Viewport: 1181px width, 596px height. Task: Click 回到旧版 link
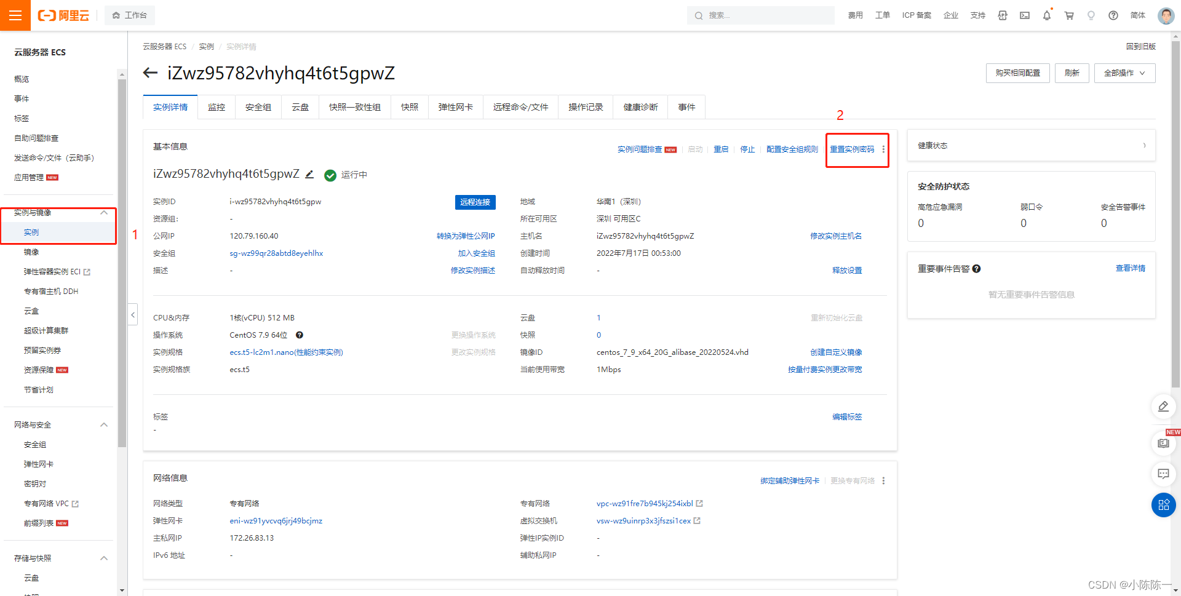coord(1141,47)
